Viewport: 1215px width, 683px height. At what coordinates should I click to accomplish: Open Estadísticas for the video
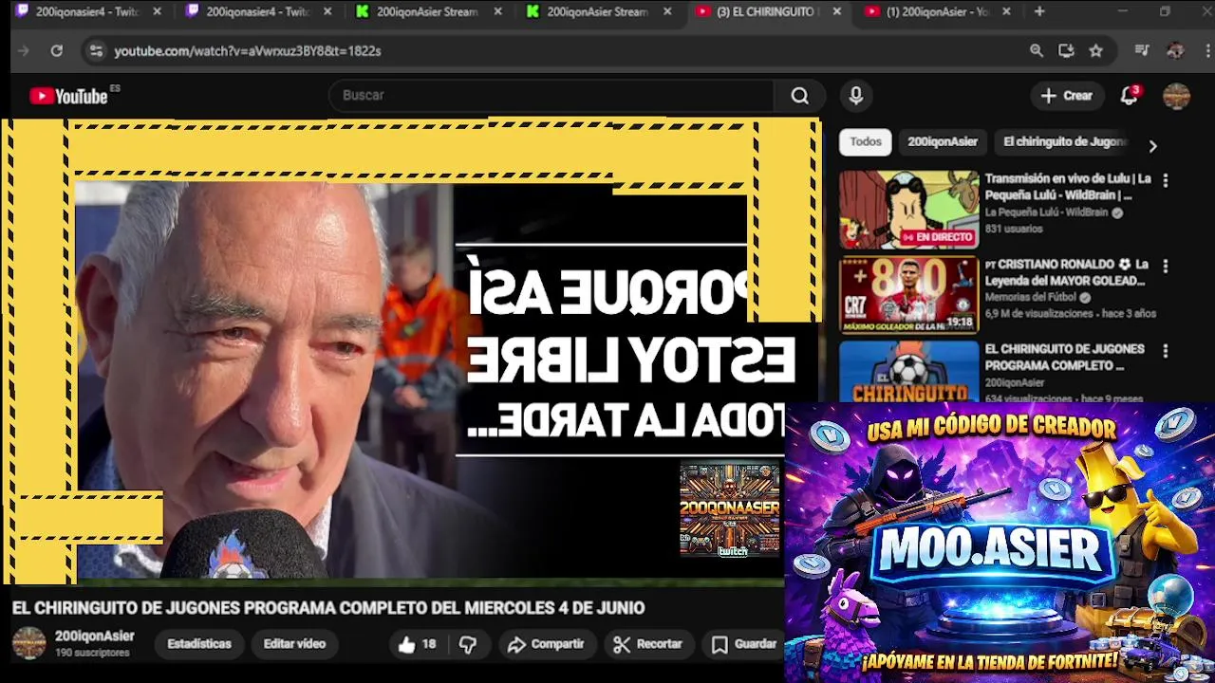[199, 644]
